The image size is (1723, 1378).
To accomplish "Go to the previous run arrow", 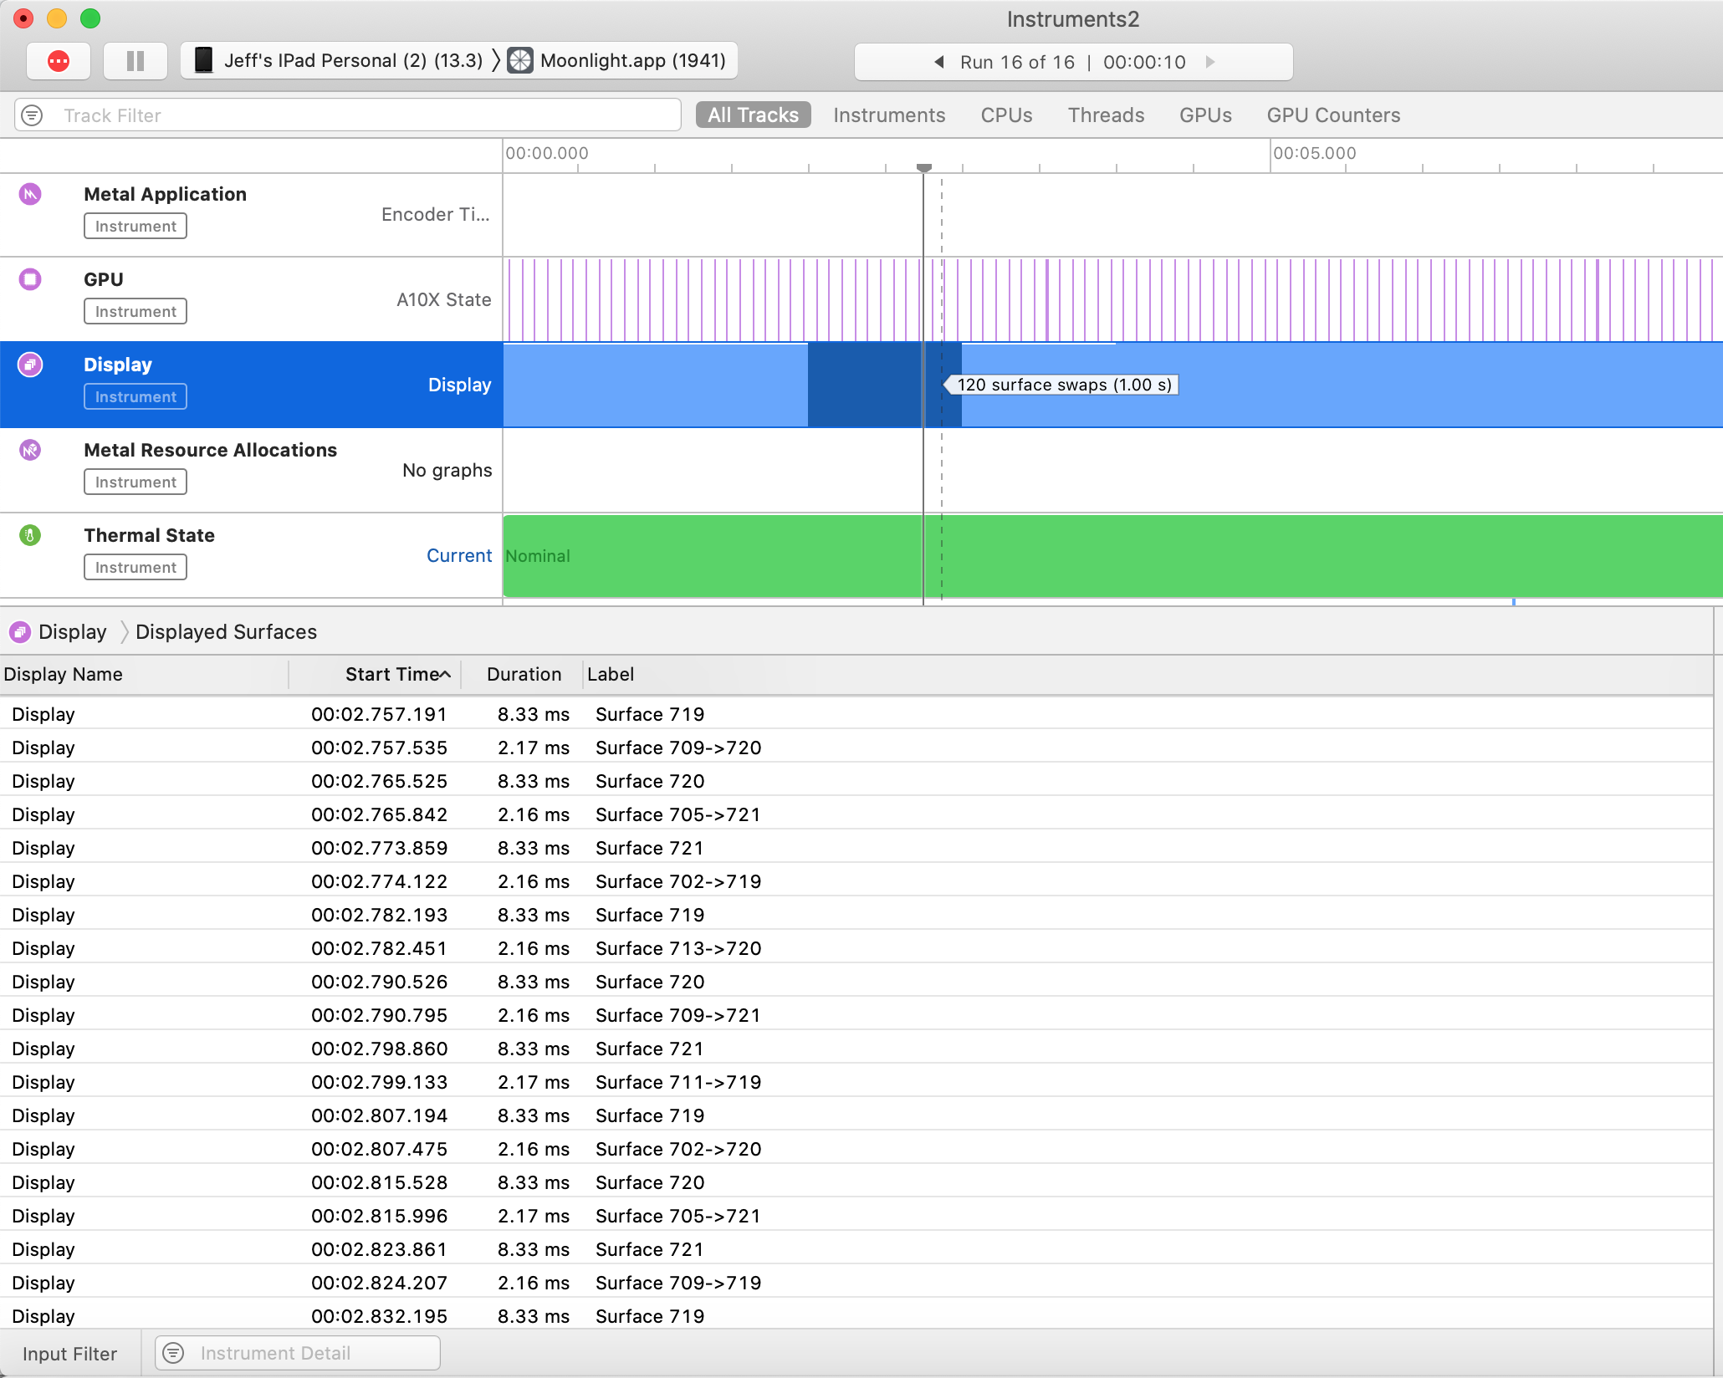I will click(x=939, y=62).
